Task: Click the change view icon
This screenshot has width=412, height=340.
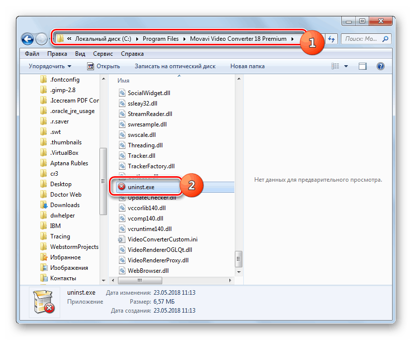Action: 335,66
